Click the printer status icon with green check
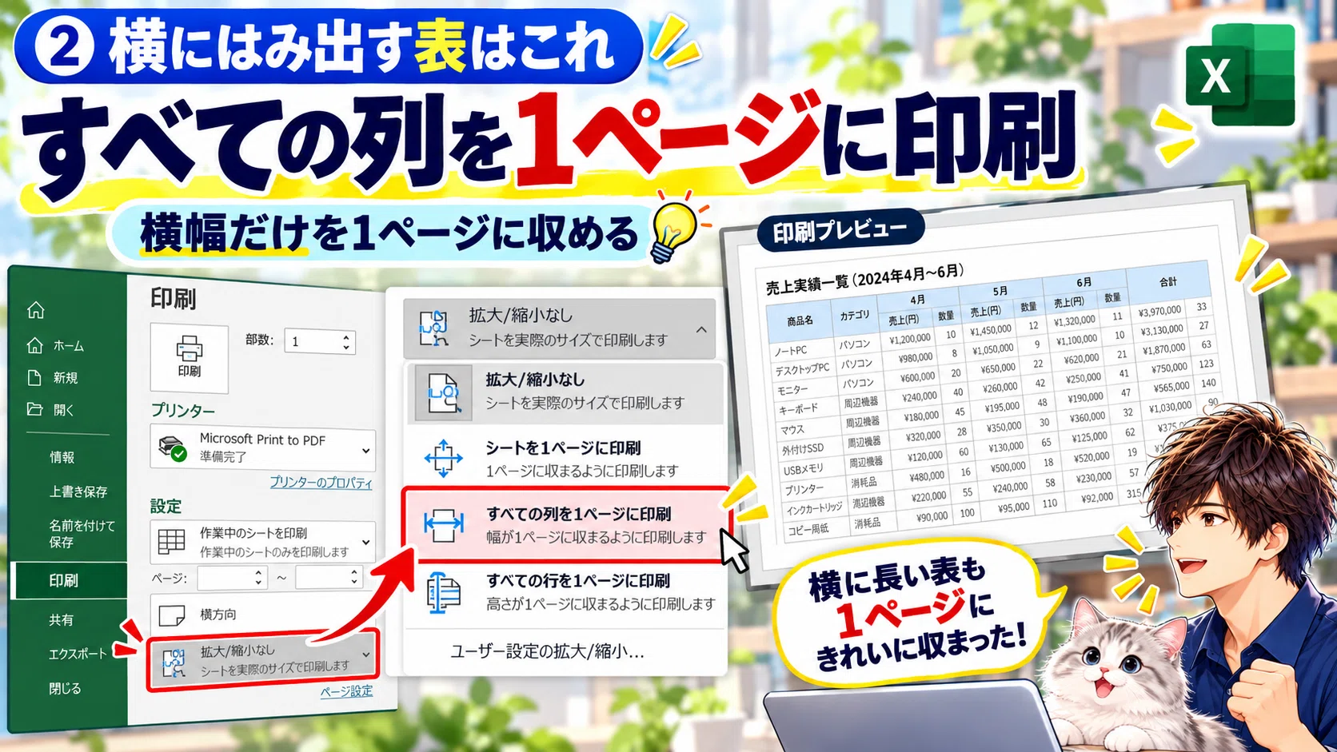This screenshot has height=752, width=1337. [x=173, y=448]
